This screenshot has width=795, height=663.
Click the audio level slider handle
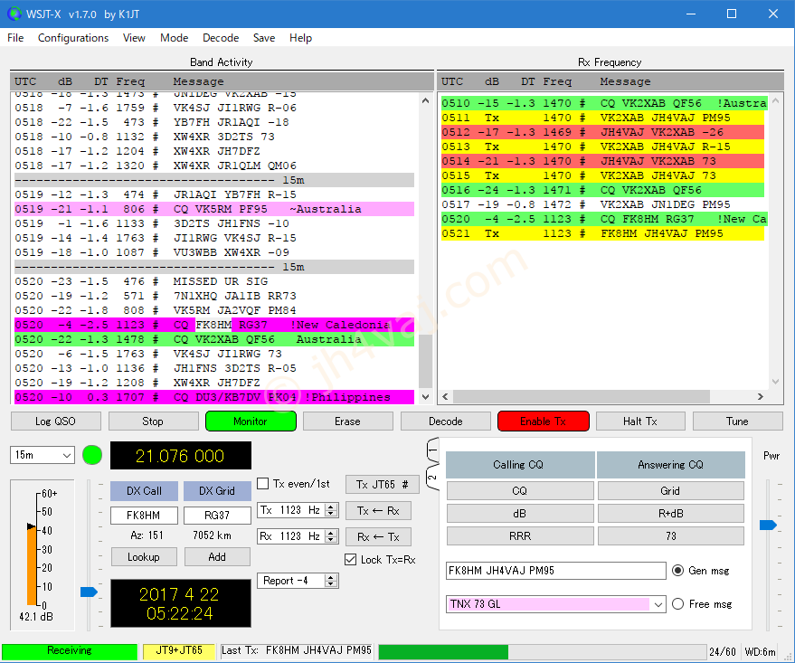click(89, 592)
